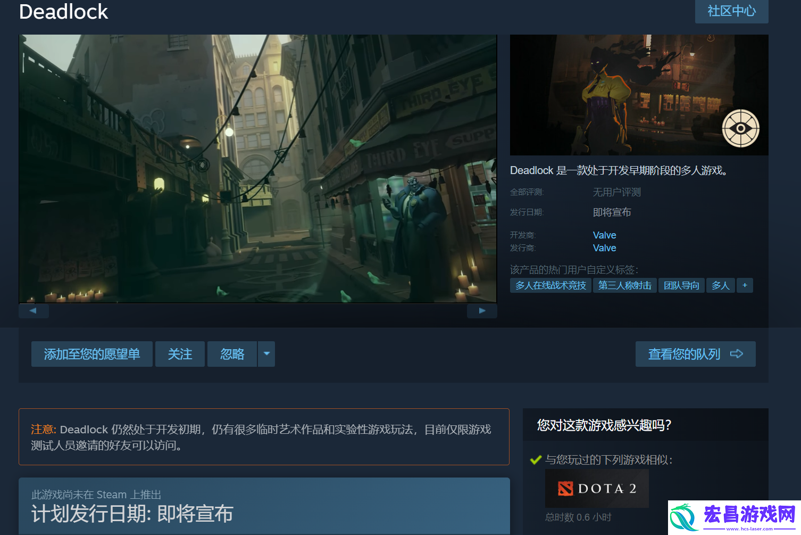This screenshot has width=801, height=535.
Task: Click the 计划发行日期: 即将宣布 banner text
Action: (132, 514)
